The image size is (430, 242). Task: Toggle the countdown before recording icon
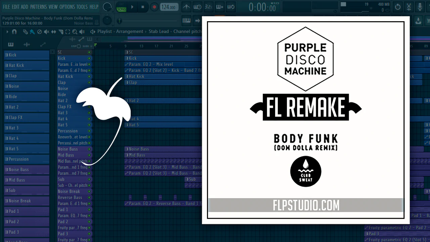(209, 7)
